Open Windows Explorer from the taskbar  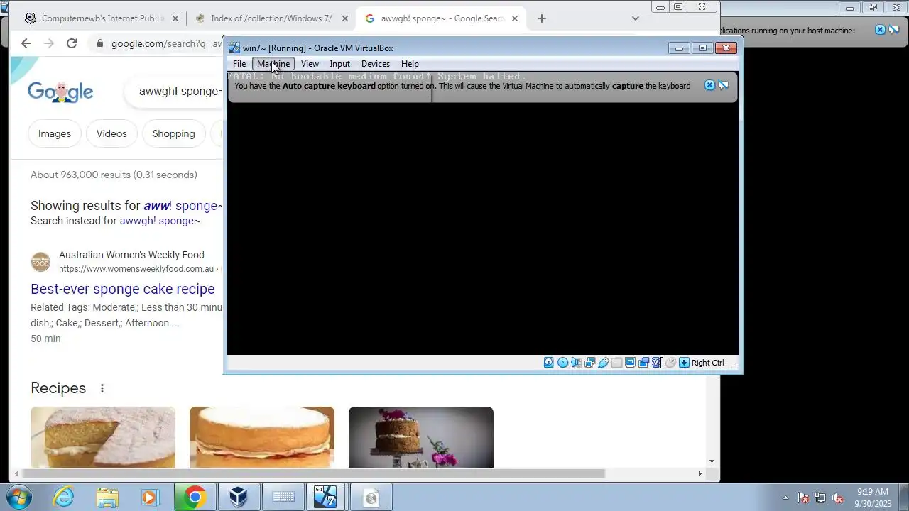pyautogui.click(x=107, y=498)
